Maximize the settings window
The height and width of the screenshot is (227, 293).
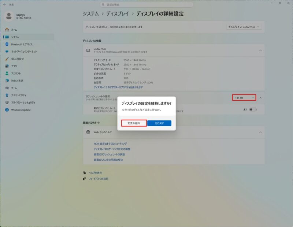pyautogui.click(x=280, y=3)
